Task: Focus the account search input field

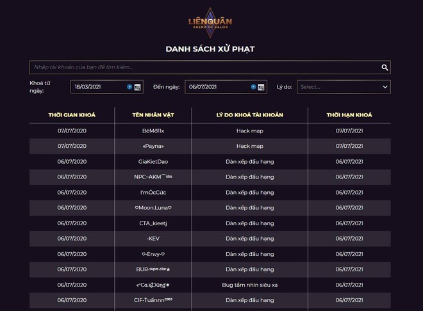Action: (210, 67)
